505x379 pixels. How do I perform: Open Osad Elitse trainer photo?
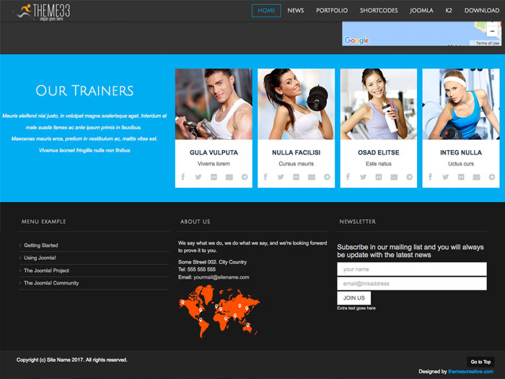(x=379, y=104)
